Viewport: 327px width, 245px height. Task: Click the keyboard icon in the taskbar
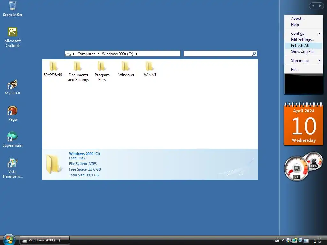[x=277, y=241]
